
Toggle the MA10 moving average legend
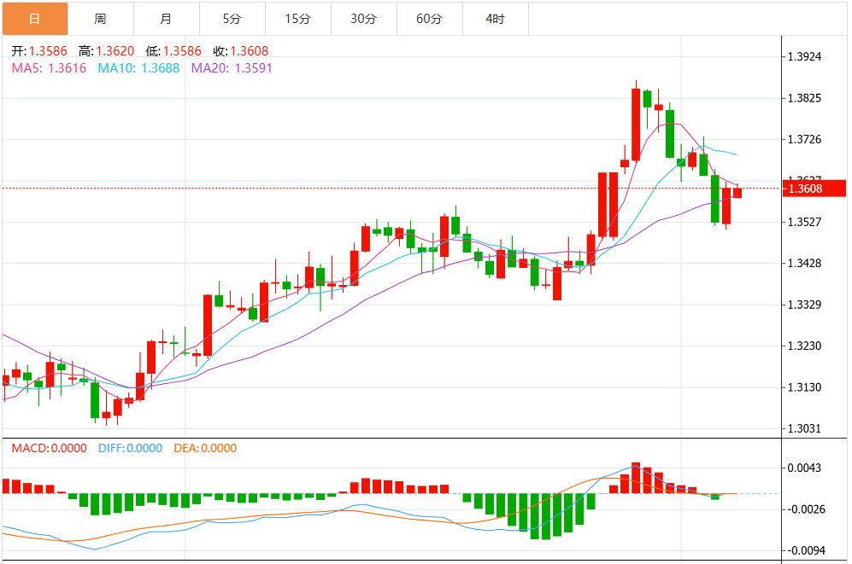(138, 67)
